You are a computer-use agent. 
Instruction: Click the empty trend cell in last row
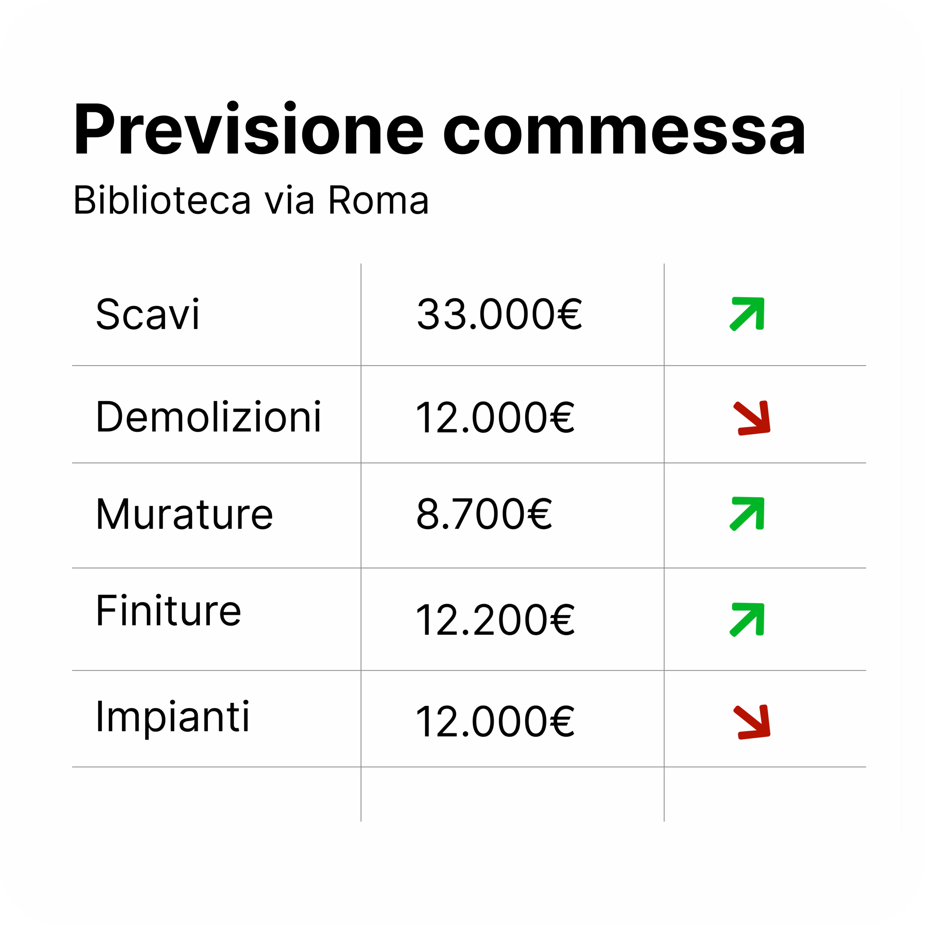765,794
